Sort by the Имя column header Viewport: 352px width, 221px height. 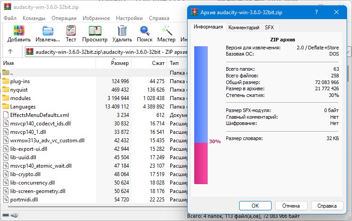pyautogui.click(x=48, y=63)
